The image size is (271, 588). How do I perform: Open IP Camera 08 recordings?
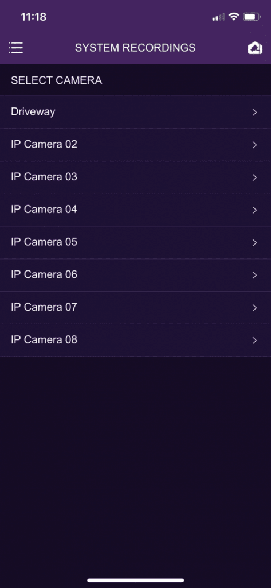tap(135, 341)
